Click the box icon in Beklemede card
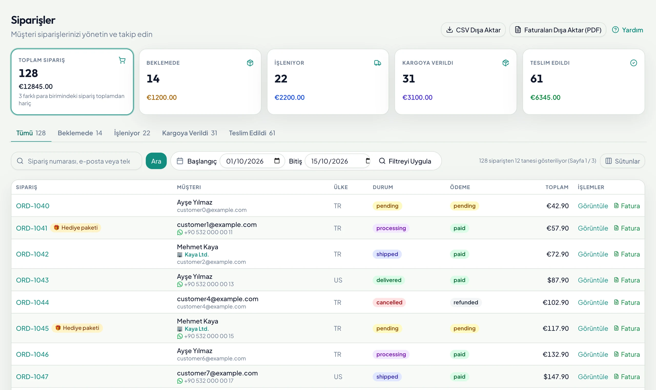 coord(250,63)
